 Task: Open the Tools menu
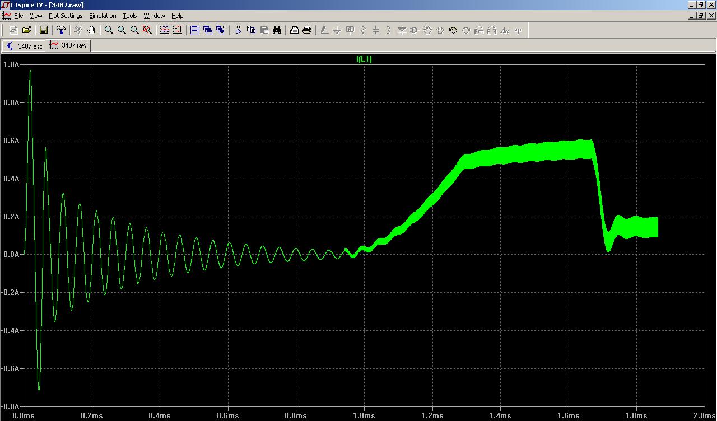pos(130,16)
